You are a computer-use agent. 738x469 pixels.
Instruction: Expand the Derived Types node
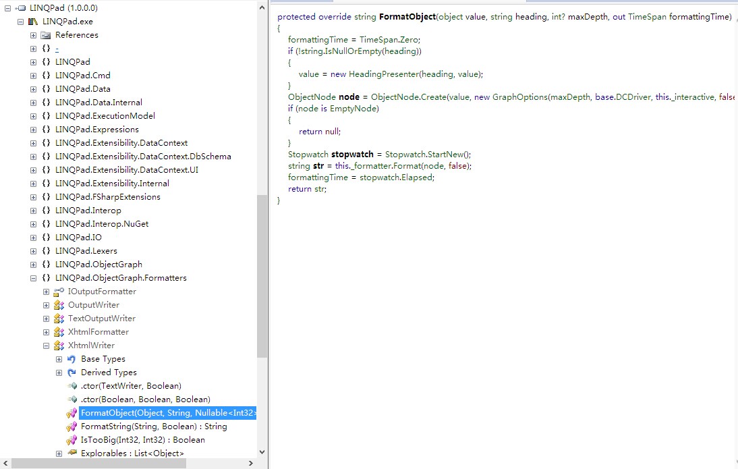[x=59, y=373]
